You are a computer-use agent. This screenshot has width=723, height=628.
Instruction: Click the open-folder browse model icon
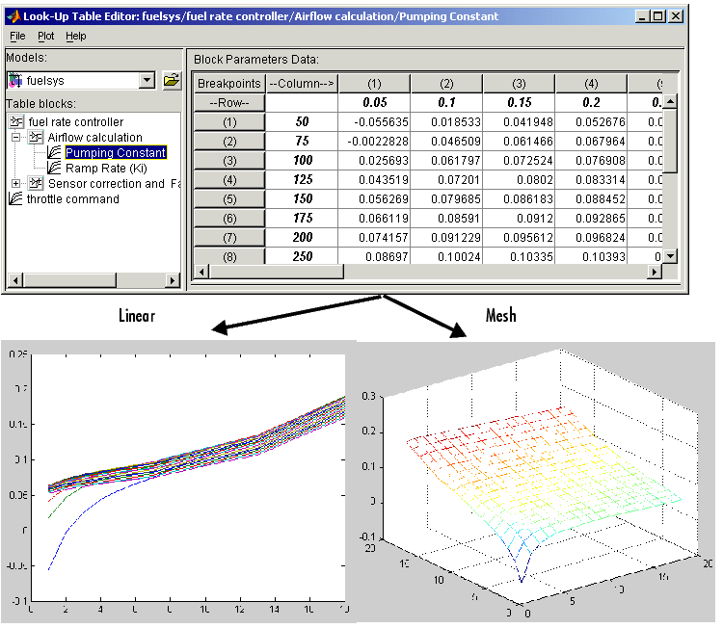(172, 80)
